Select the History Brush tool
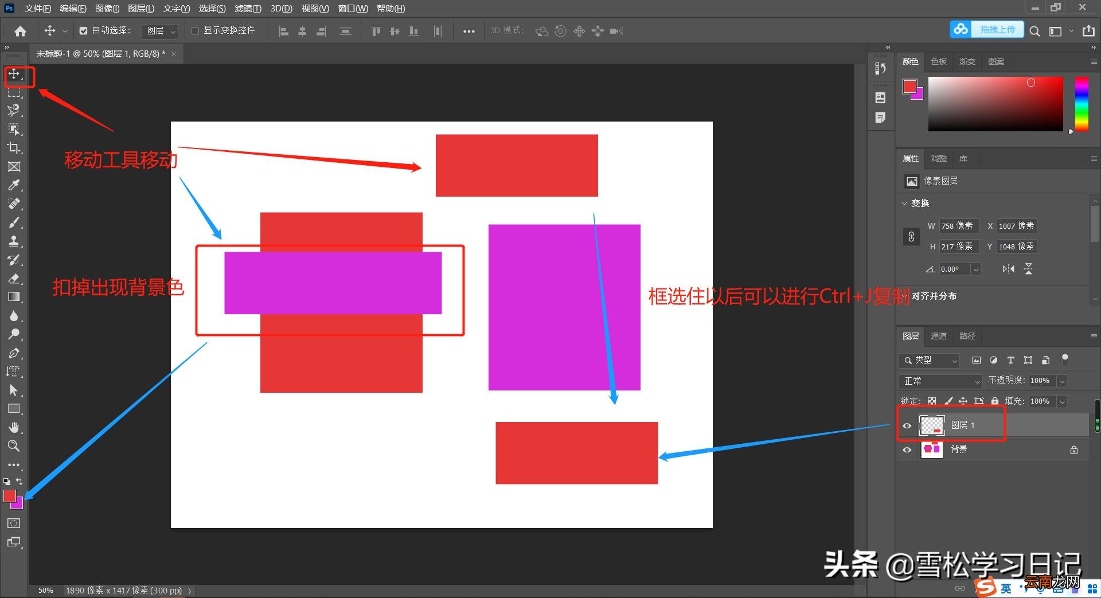The width and height of the screenshot is (1101, 598). click(14, 260)
